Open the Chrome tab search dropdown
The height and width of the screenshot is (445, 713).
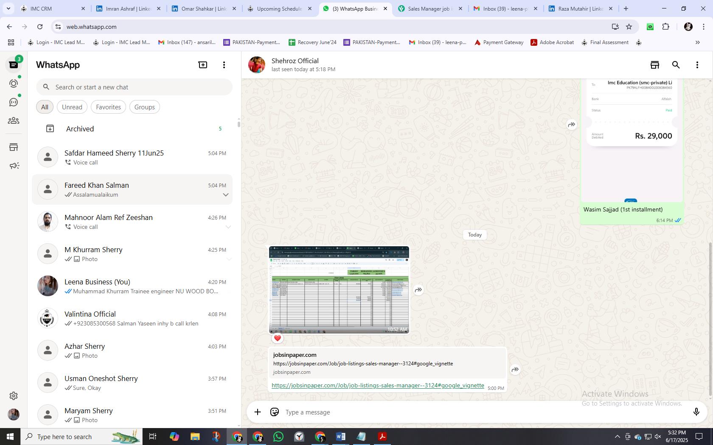[8, 8]
